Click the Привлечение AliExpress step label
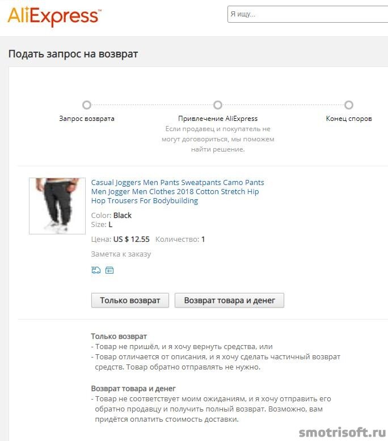Viewport: 388px width, 441px height. [218, 119]
